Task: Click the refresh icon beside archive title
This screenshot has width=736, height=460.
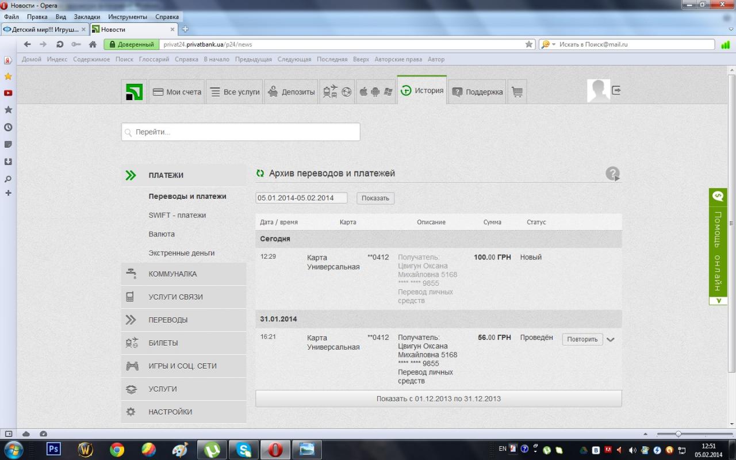Action: tap(260, 174)
